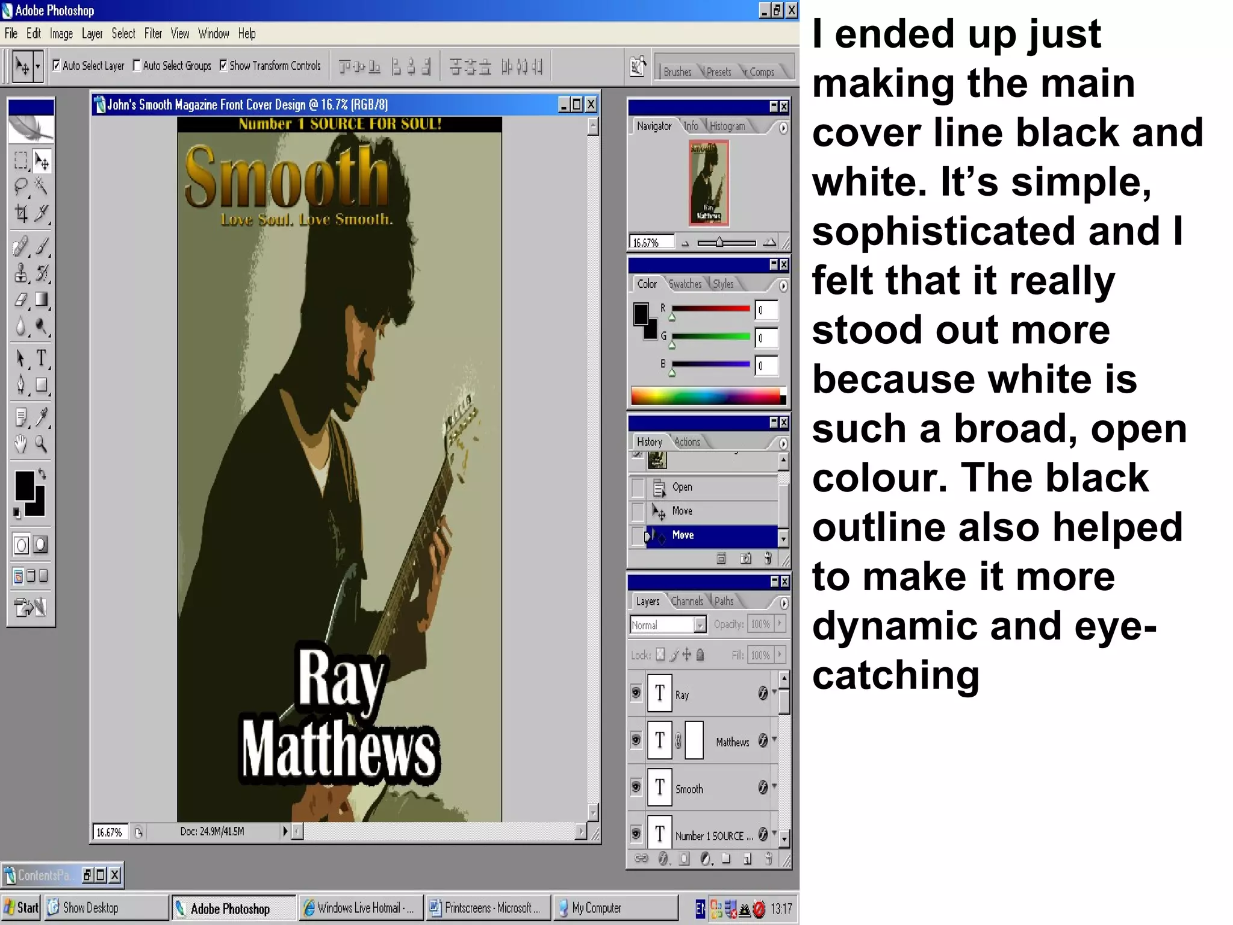Image resolution: width=1233 pixels, height=925 pixels.
Task: Select the Healing Brush tool
Action: (x=20, y=247)
